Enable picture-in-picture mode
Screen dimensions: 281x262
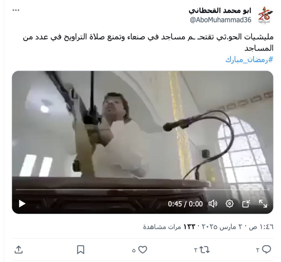[246, 204]
